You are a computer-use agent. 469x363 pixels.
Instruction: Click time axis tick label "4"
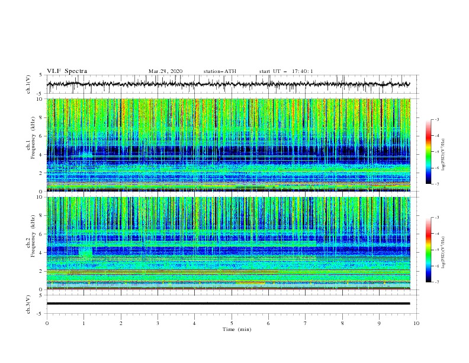coord(194,323)
